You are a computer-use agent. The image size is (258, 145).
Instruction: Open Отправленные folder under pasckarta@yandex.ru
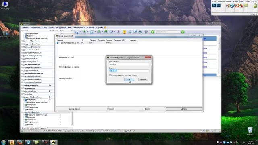[33, 122]
